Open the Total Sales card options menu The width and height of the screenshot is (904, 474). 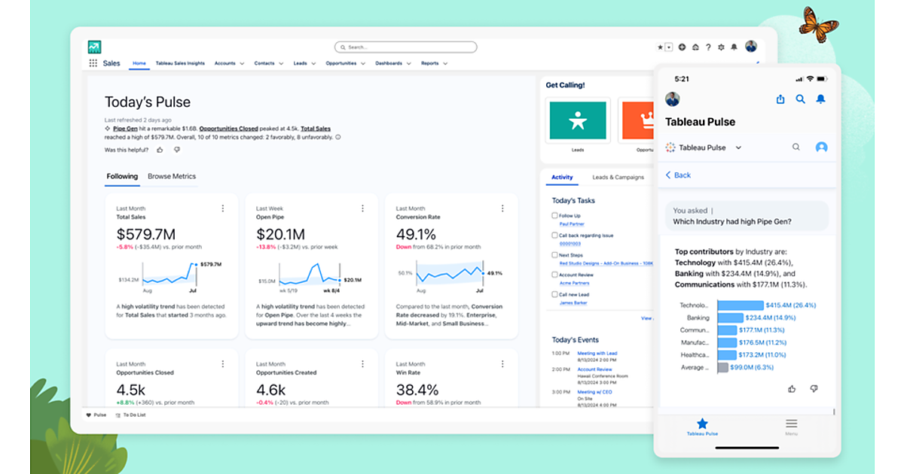pos(223,208)
